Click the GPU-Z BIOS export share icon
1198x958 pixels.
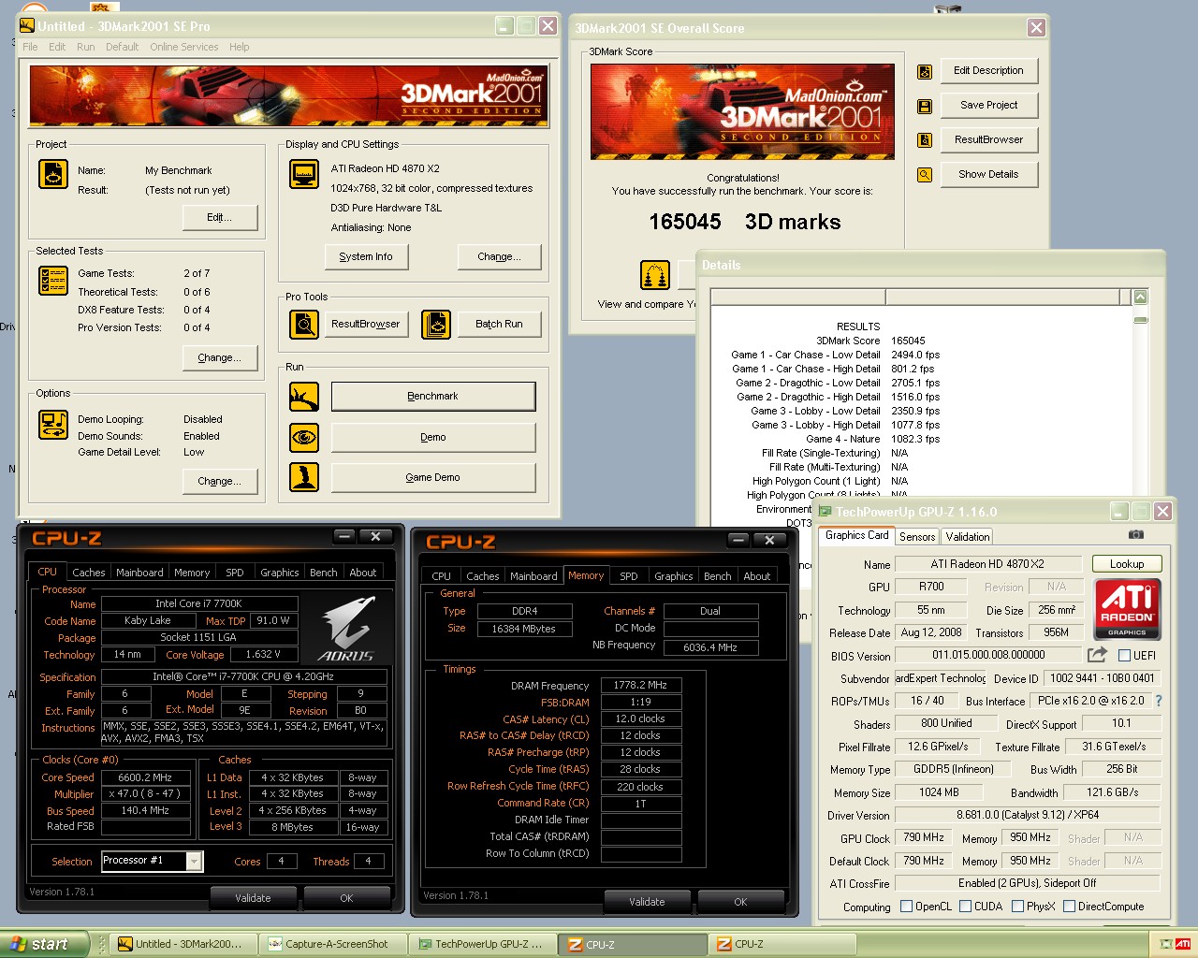[x=1098, y=655]
